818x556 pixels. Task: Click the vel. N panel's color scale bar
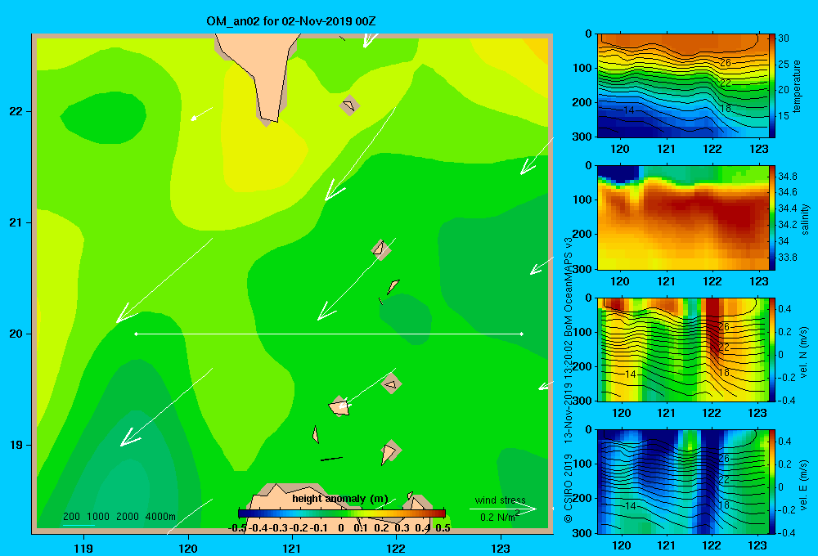(x=772, y=349)
